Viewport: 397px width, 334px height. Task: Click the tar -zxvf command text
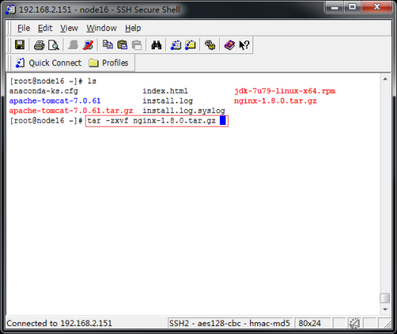click(152, 121)
